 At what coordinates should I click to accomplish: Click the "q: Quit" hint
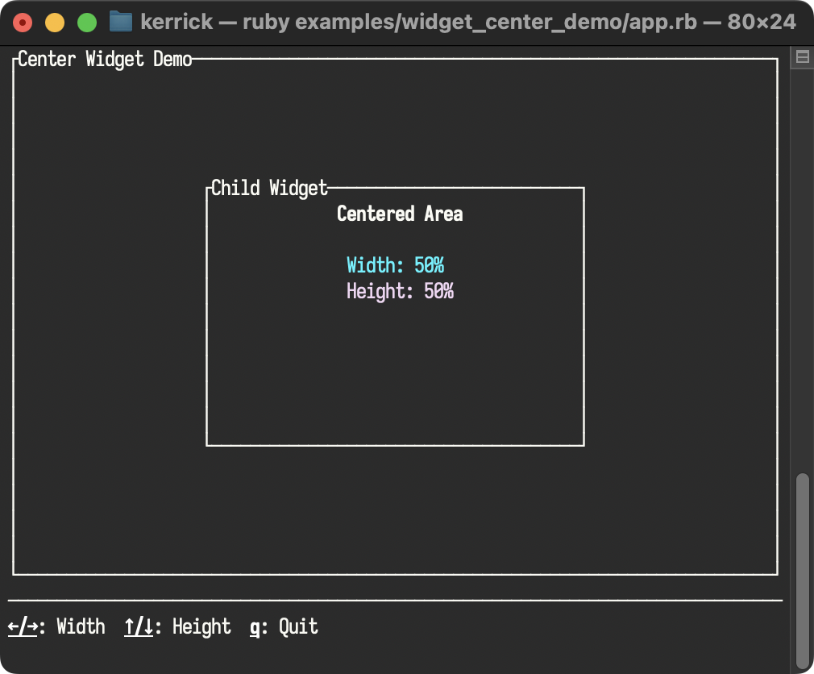(284, 626)
